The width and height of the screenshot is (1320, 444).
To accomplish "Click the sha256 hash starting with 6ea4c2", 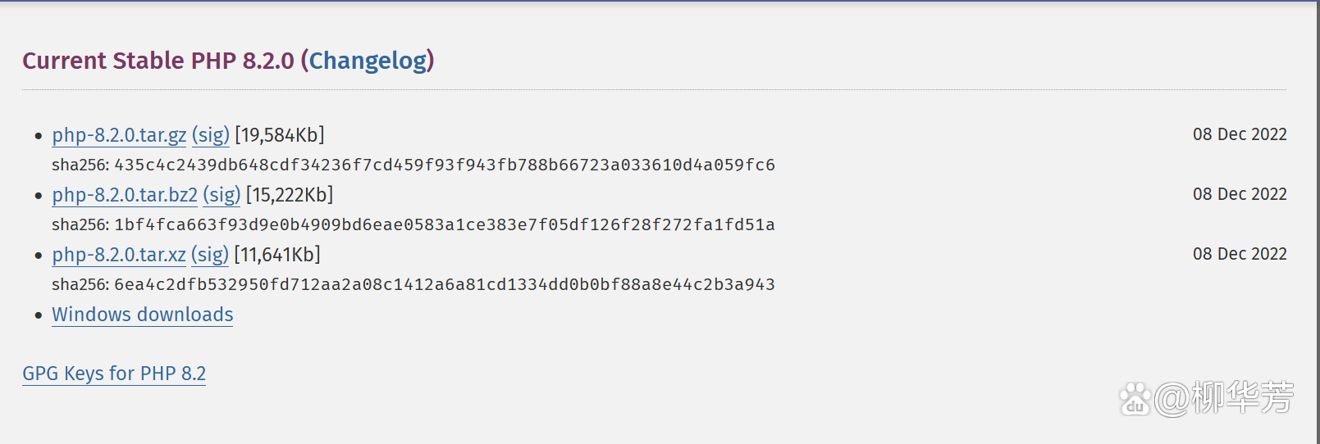I will tap(444, 284).
